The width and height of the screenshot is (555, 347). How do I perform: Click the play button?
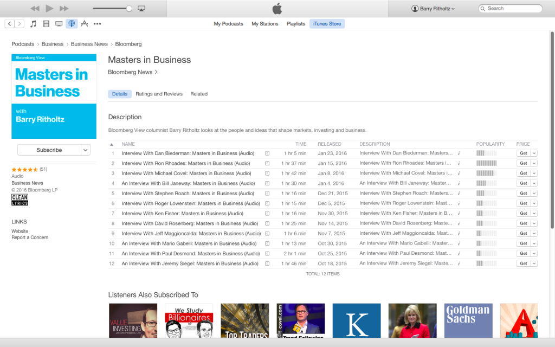click(49, 9)
